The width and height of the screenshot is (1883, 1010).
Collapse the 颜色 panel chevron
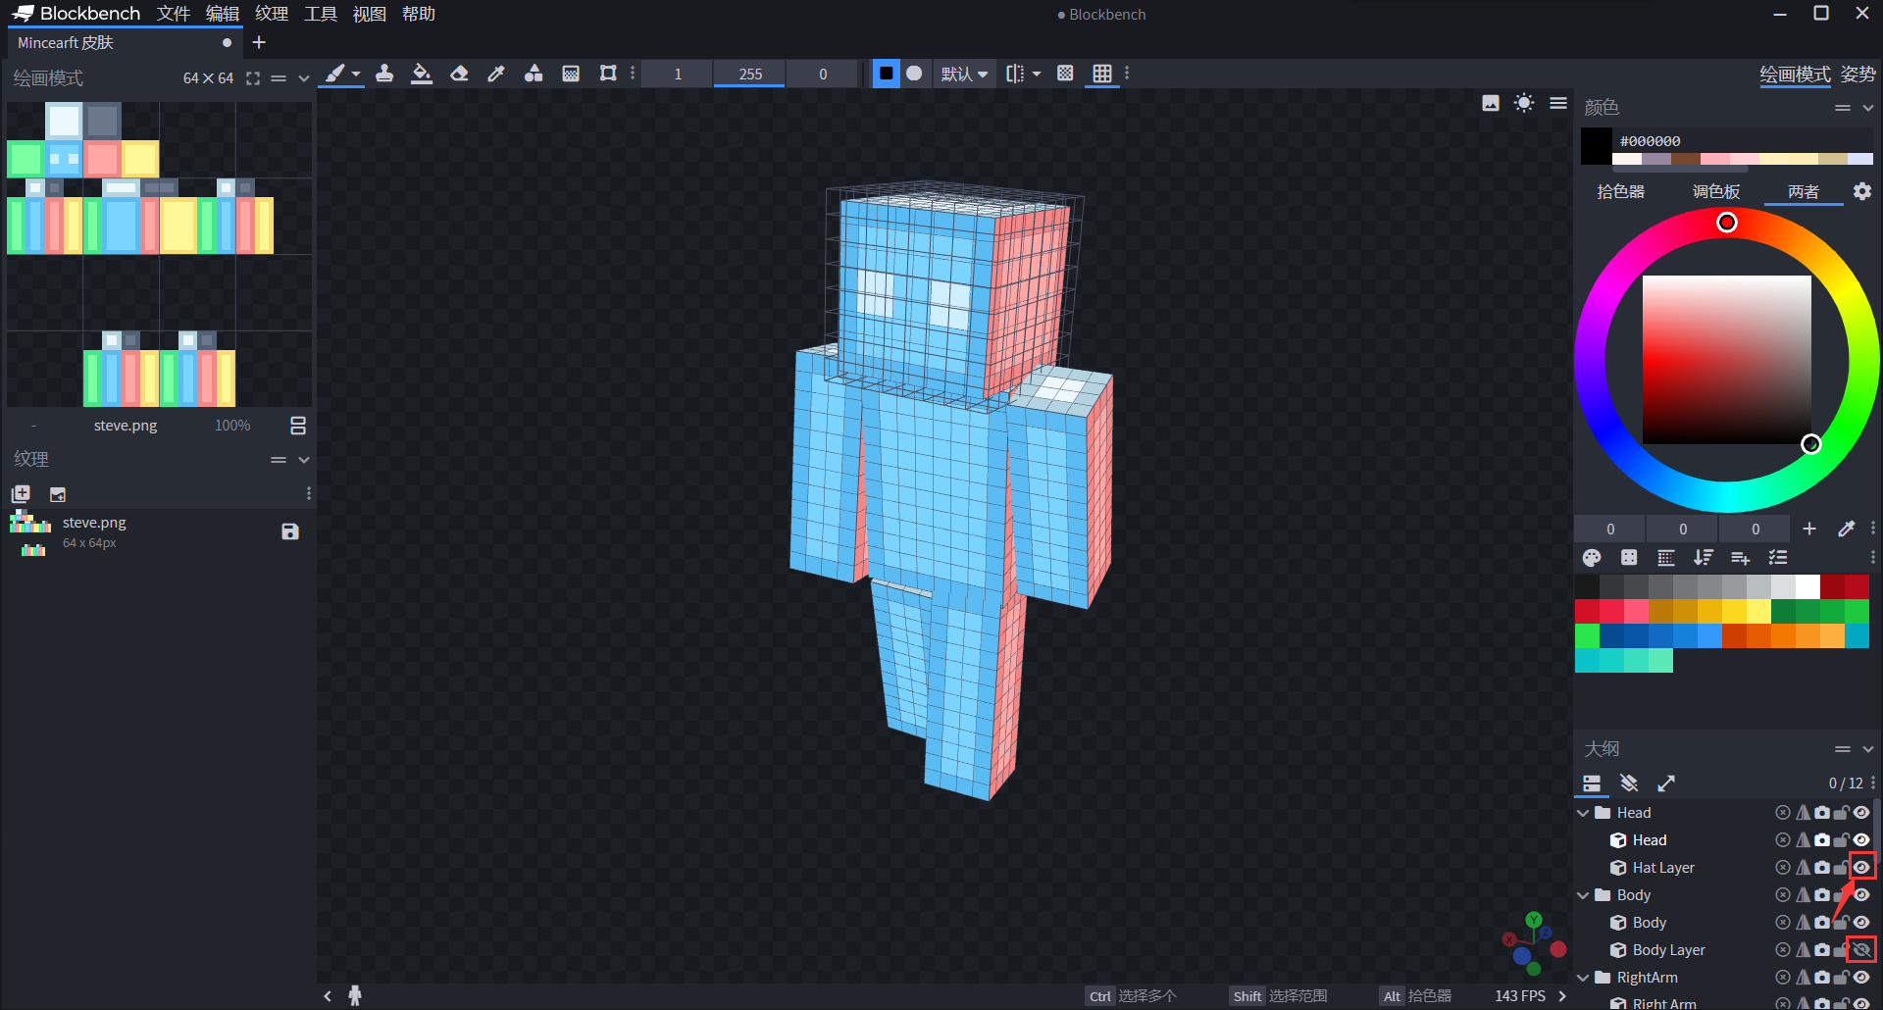point(1868,108)
